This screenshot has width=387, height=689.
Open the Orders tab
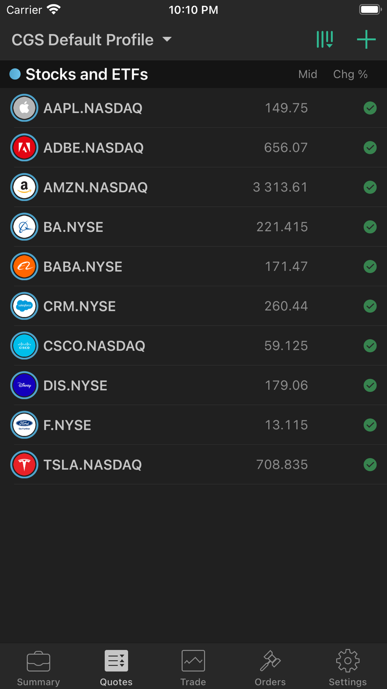pyautogui.click(x=270, y=668)
